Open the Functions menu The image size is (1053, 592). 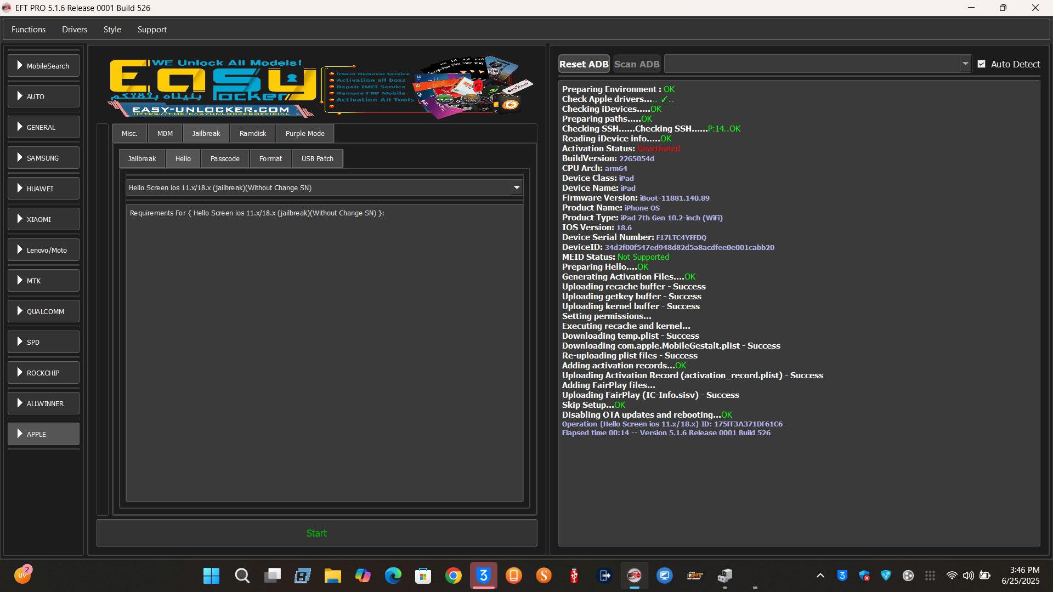pyautogui.click(x=29, y=30)
